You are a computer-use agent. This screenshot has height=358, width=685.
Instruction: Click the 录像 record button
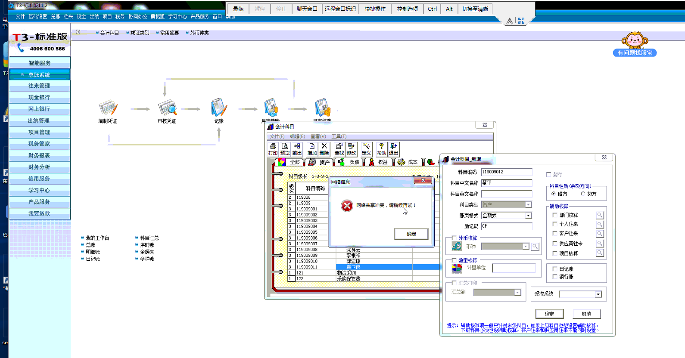pos(238,9)
